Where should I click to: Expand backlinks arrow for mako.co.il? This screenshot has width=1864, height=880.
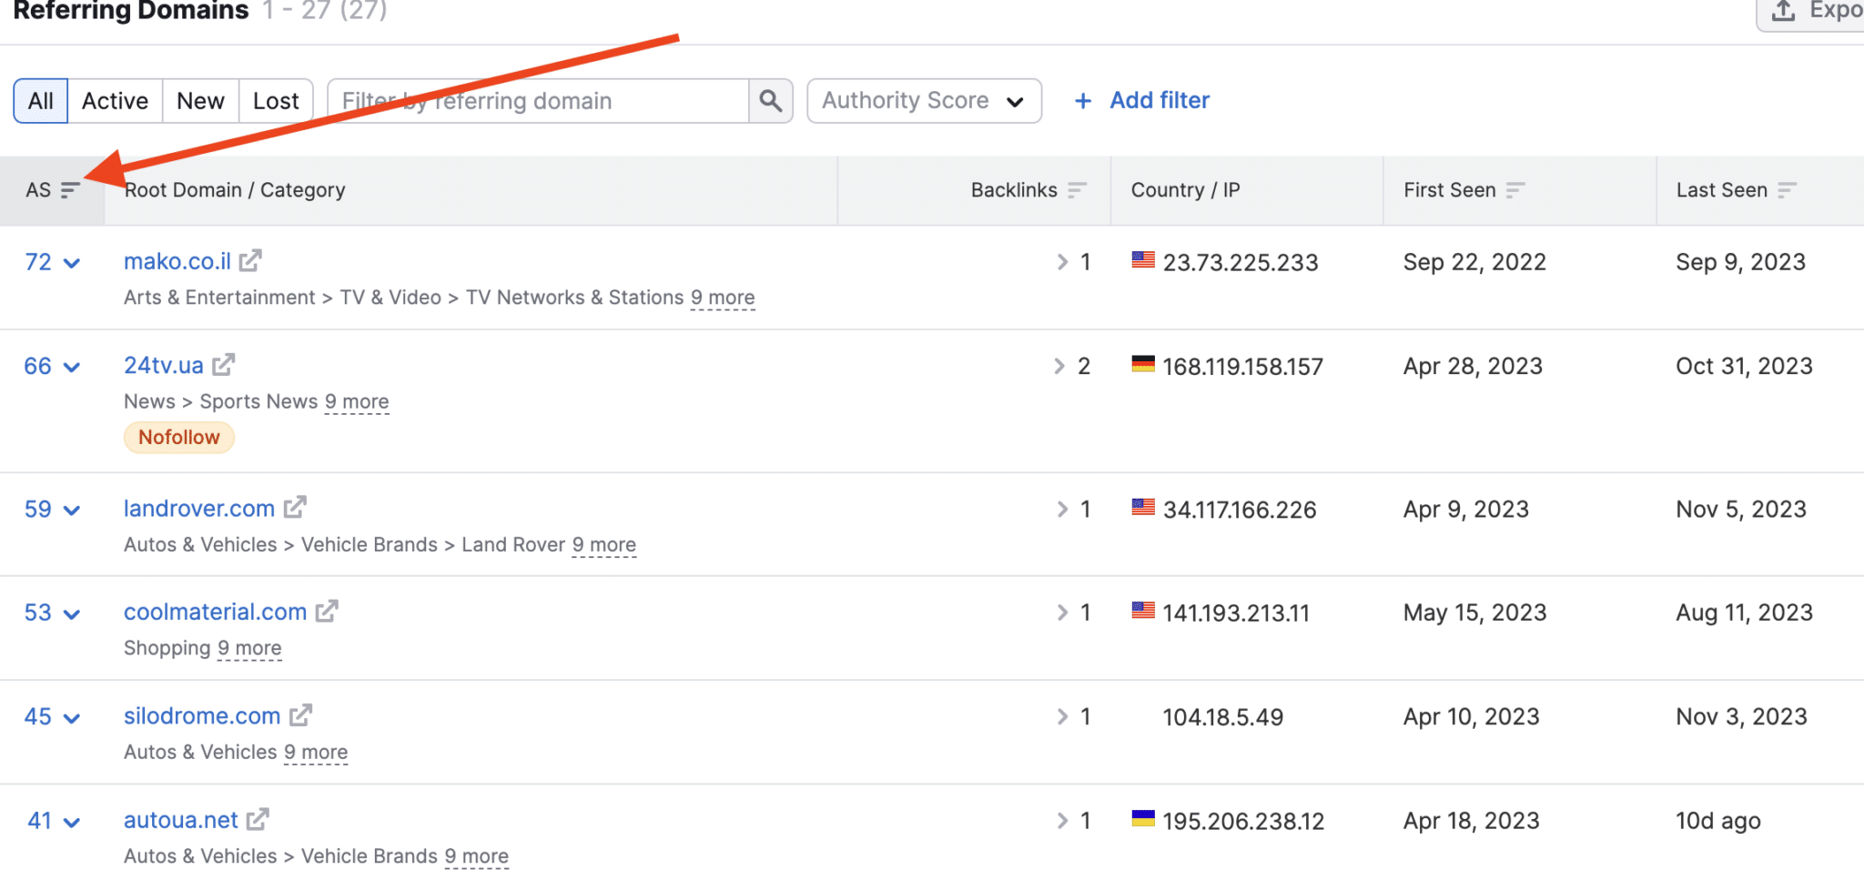(1062, 262)
